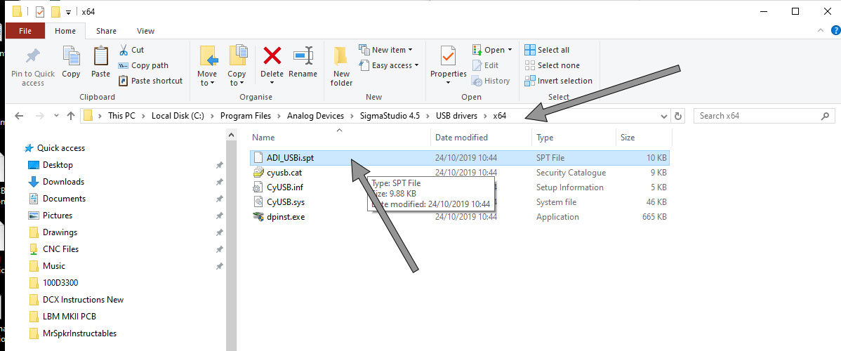Open DCX Instructions New folder

83,300
